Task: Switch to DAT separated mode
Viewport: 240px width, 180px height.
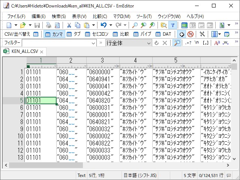Action: (x=163, y=34)
